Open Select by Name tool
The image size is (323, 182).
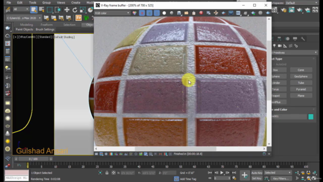[x=41, y=10]
